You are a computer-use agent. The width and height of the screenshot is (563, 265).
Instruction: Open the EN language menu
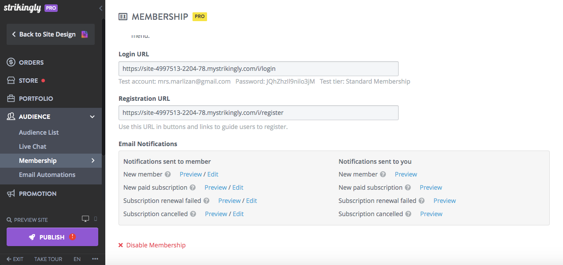(x=77, y=259)
